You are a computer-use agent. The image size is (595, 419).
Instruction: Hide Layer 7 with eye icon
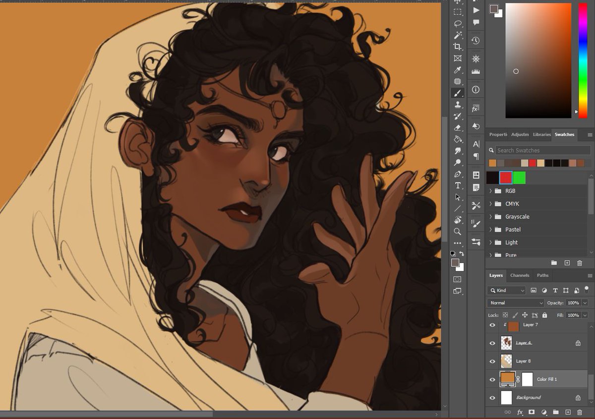pos(492,325)
